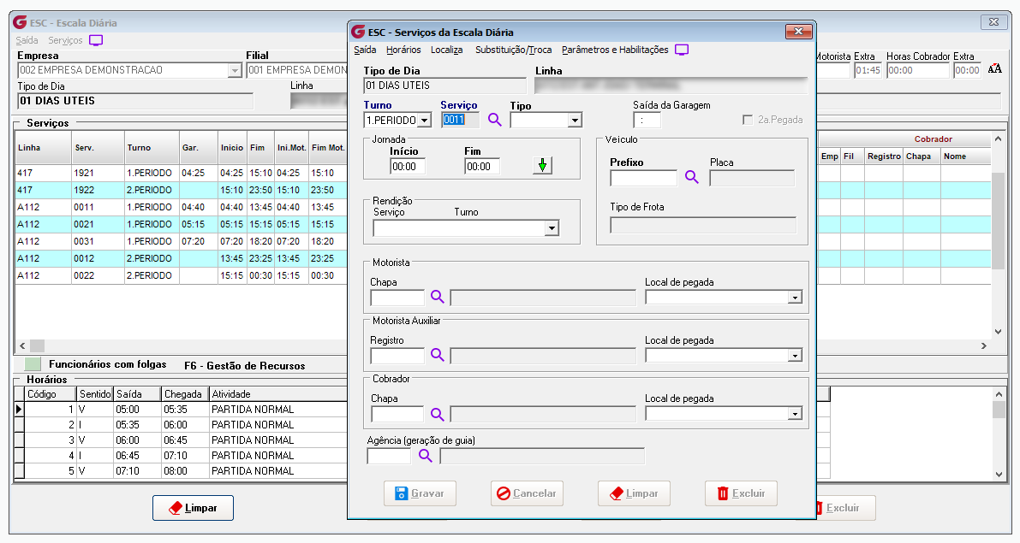The height and width of the screenshot is (543, 1020).
Task: Click the Cobrador Chapa input field
Action: 397,415
